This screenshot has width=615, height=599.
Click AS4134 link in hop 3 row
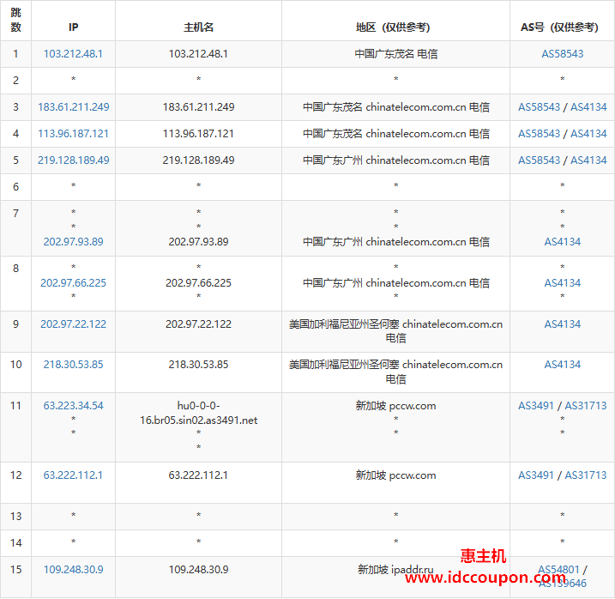pyautogui.click(x=588, y=106)
